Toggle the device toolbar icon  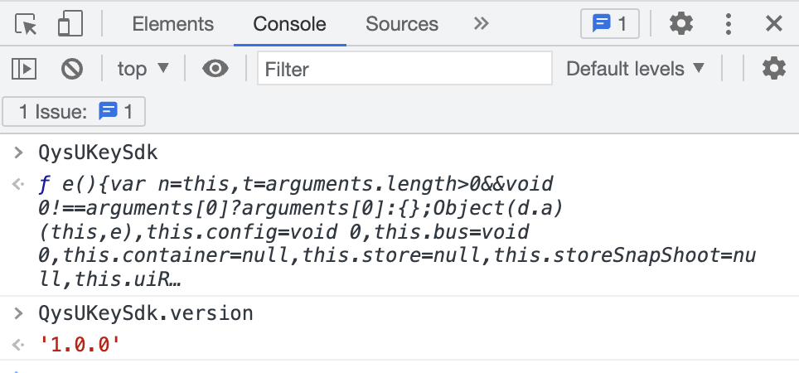[x=70, y=24]
